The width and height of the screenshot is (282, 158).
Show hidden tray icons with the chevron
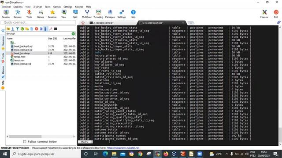[x=227, y=154]
